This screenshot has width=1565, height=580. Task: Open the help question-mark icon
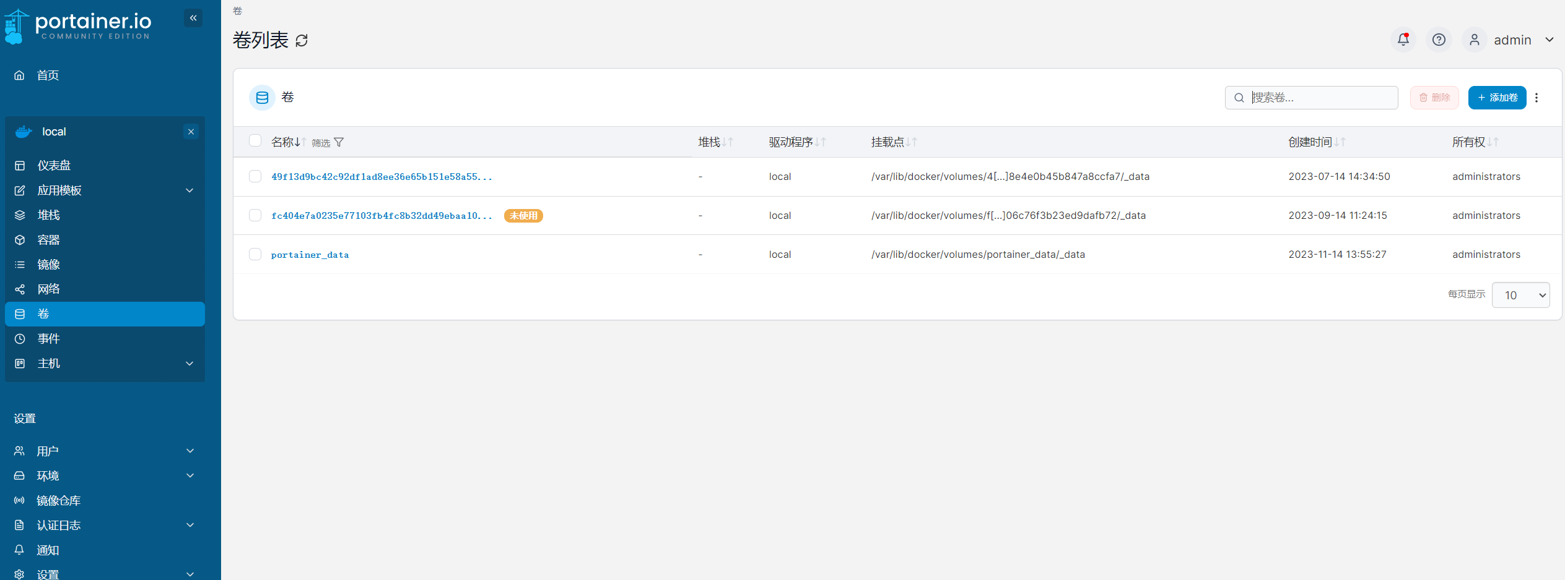coord(1439,40)
